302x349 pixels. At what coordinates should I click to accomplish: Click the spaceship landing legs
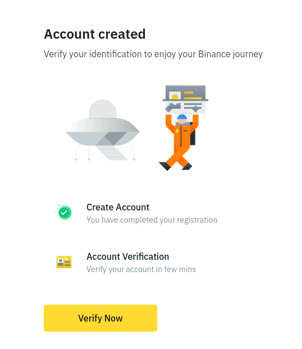pos(104,153)
